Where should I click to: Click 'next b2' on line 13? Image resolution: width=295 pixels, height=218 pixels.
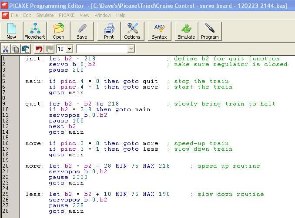(62, 126)
